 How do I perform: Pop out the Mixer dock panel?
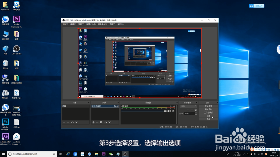[177, 103]
